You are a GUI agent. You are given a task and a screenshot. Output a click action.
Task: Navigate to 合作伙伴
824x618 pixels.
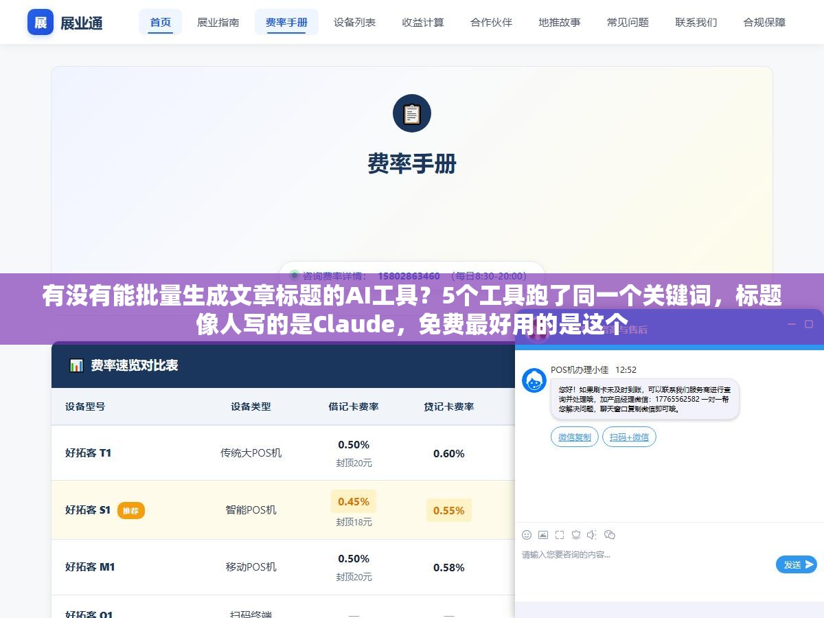point(491,22)
